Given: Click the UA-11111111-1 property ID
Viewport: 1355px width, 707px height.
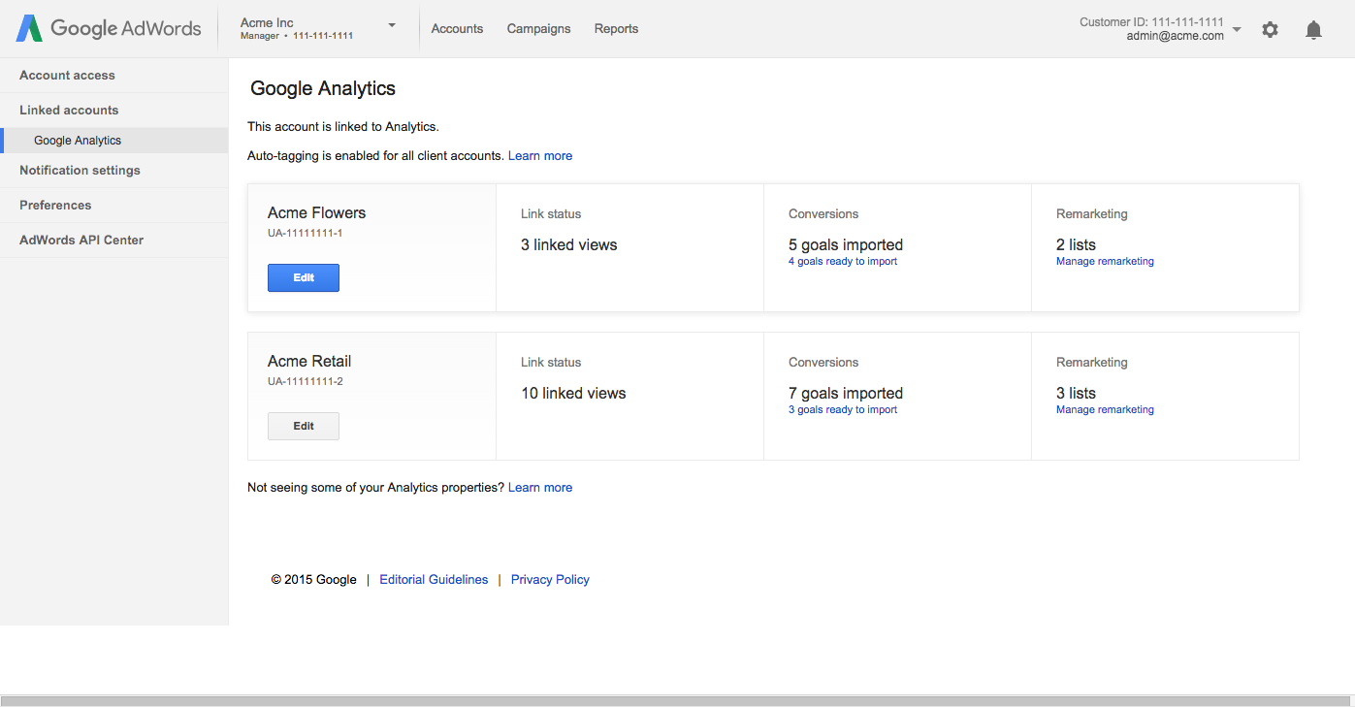Looking at the screenshot, I should 306,234.
